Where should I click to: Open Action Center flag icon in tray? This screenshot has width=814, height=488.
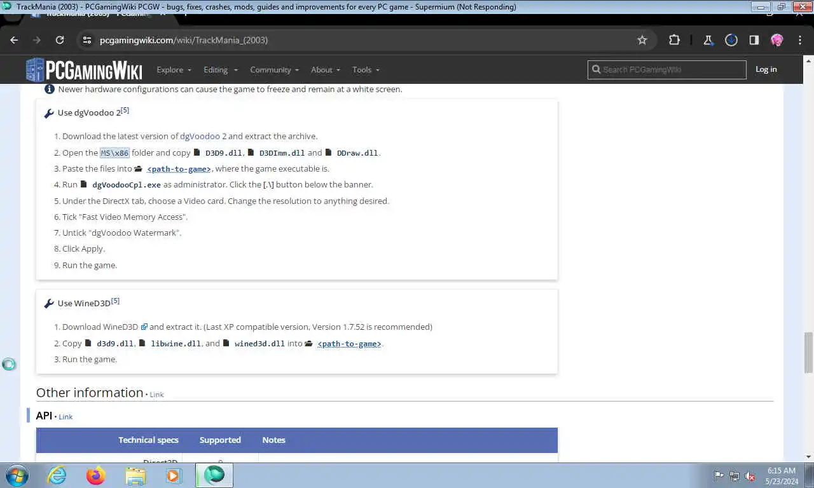719,476
